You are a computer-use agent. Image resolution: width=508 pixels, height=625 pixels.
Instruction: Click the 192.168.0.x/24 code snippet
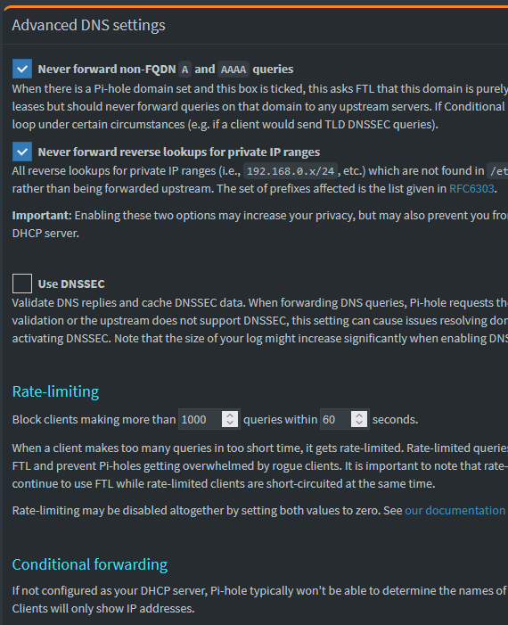pyautogui.click(x=291, y=171)
